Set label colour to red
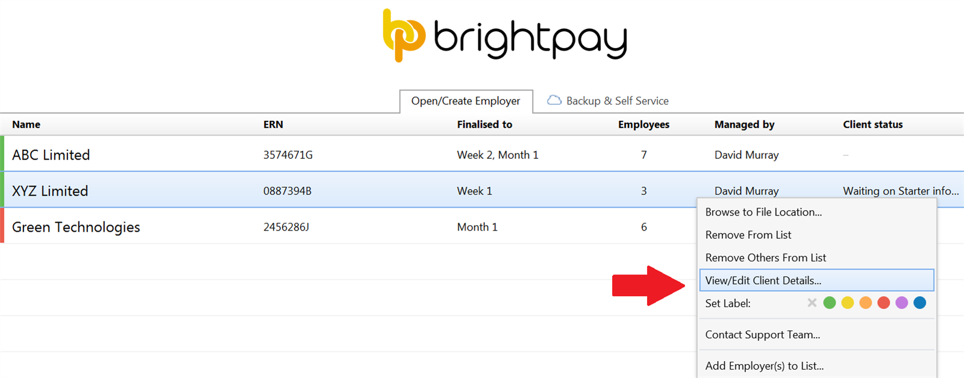The height and width of the screenshot is (378, 964). coord(884,303)
